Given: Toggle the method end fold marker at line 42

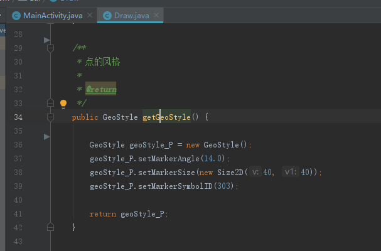Looking at the screenshot, I should coord(50,227).
